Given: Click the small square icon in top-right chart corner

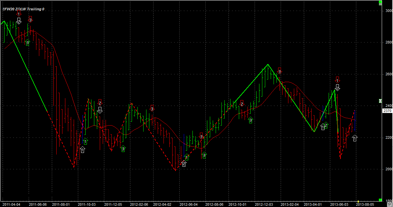Looking at the screenshot, I should point(380,4).
